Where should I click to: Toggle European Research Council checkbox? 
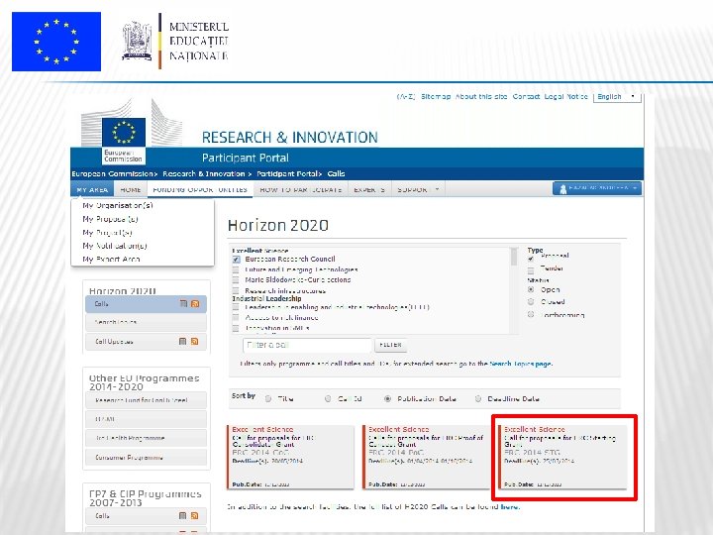click(236, 260)
